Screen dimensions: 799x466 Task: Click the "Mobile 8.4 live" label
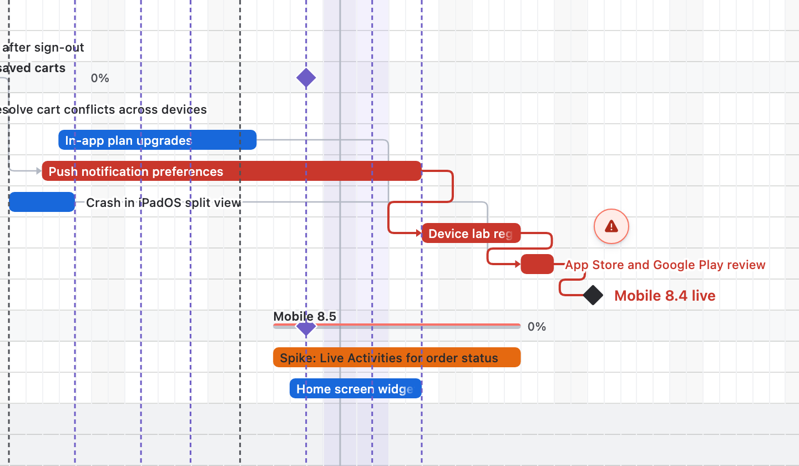click(665, 296)
